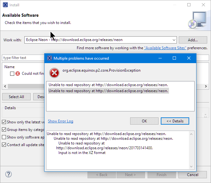Uncheck 'Show only the latest versions'
The height and width of the screenshot is (183, 211).
click(x=4, y=122)
